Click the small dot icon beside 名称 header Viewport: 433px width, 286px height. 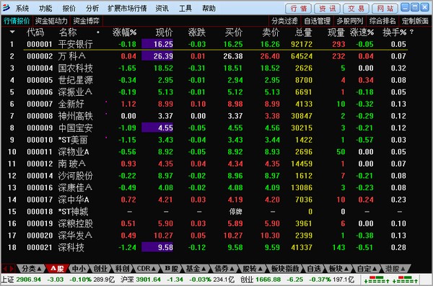(98, 32)
